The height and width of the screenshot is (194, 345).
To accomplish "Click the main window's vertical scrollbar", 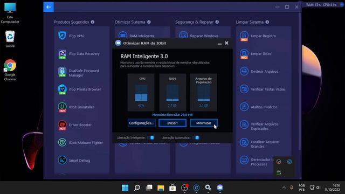I will coord(300,81).
